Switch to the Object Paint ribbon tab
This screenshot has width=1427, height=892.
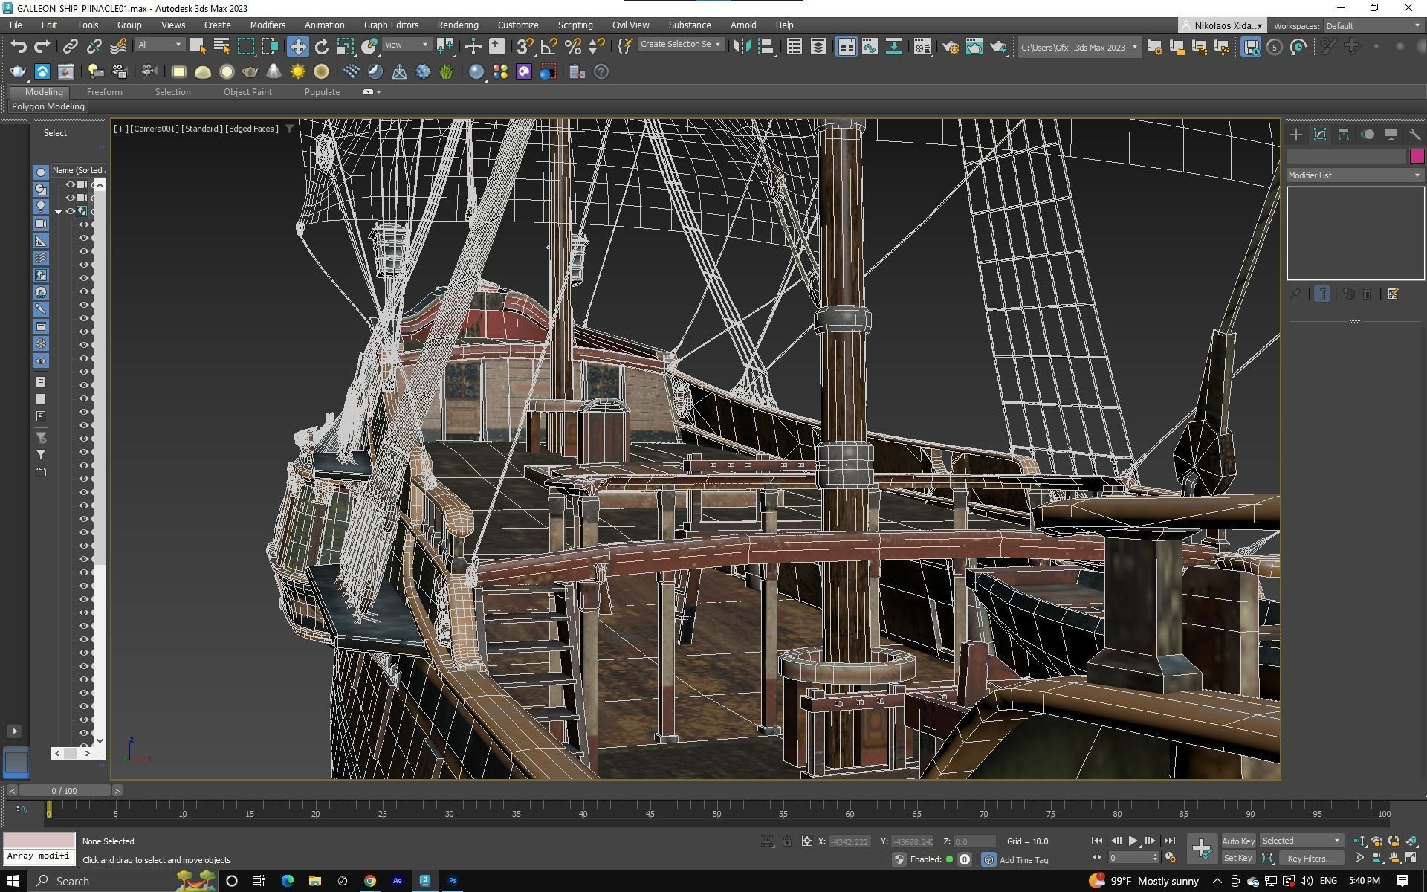[247, 92]
